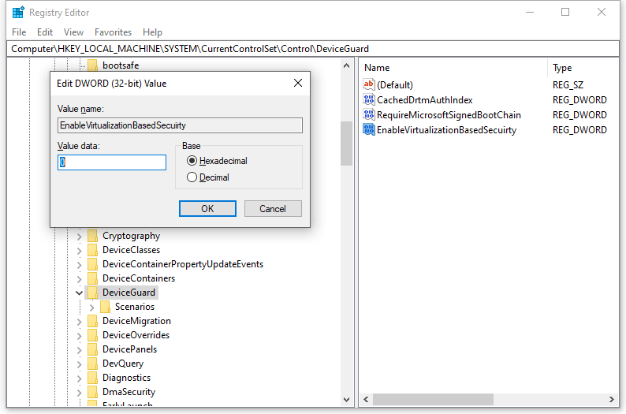The width and height of the screenshot is (626, 414).
Task: Click the DeviceClasses folder icon
Action: (x=92, y=250)
